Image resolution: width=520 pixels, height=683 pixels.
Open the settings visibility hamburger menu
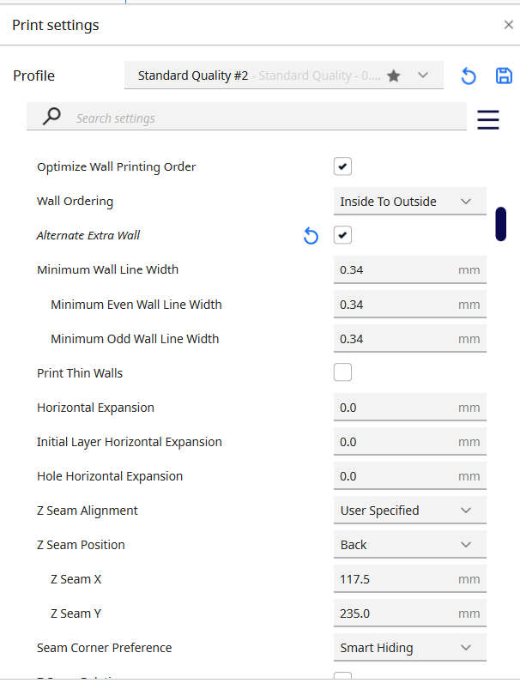pos(487,119)
